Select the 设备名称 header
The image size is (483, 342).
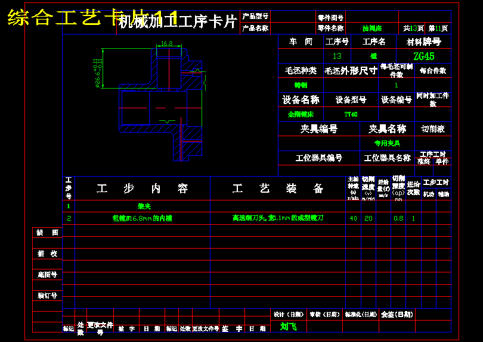(x=301, y=99)
